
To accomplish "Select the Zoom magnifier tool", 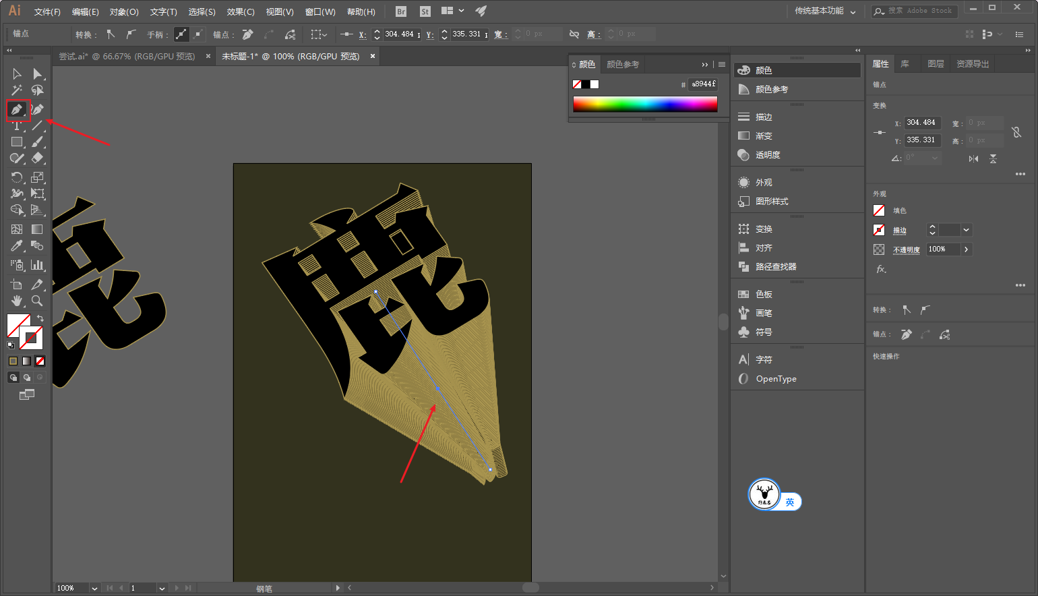I will click(38, 301).
